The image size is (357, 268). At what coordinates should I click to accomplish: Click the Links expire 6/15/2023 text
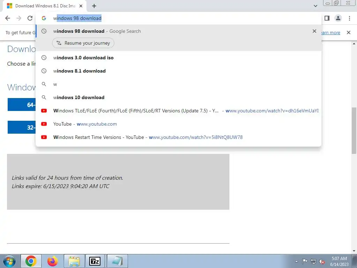click(x=61, y=186)
